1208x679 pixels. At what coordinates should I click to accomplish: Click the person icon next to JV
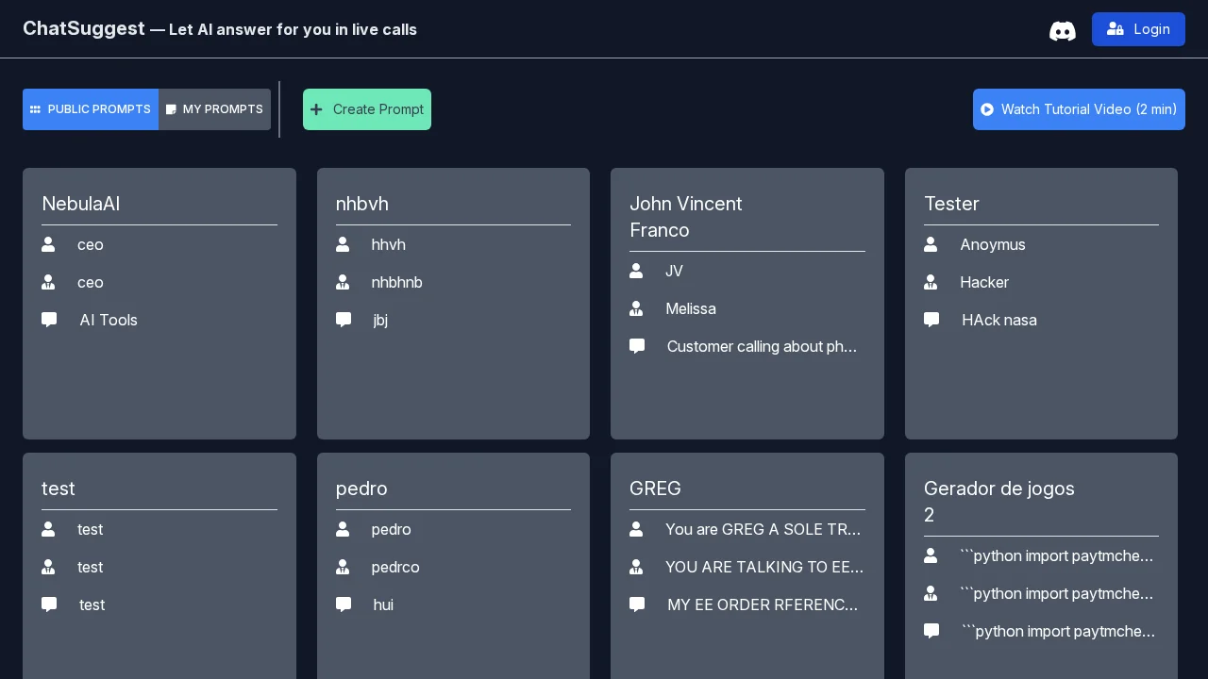pos(636,271)
